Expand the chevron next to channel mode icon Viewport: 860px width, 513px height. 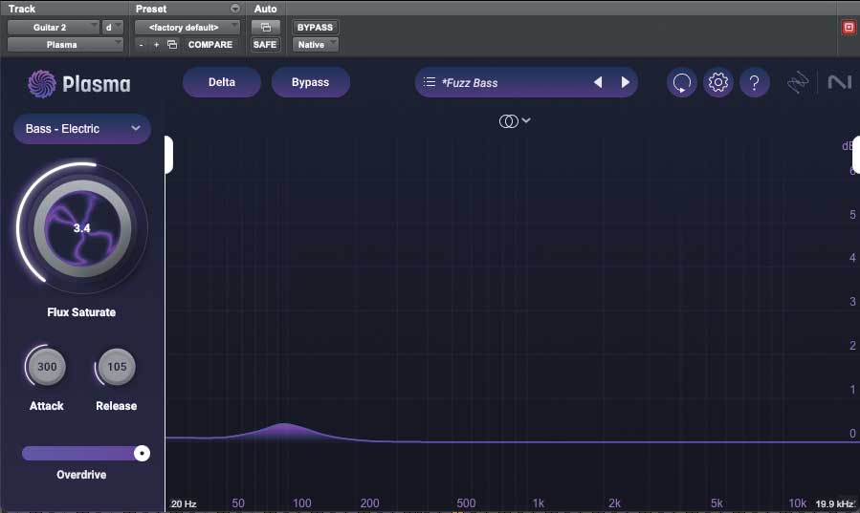(x=526, y=120)
